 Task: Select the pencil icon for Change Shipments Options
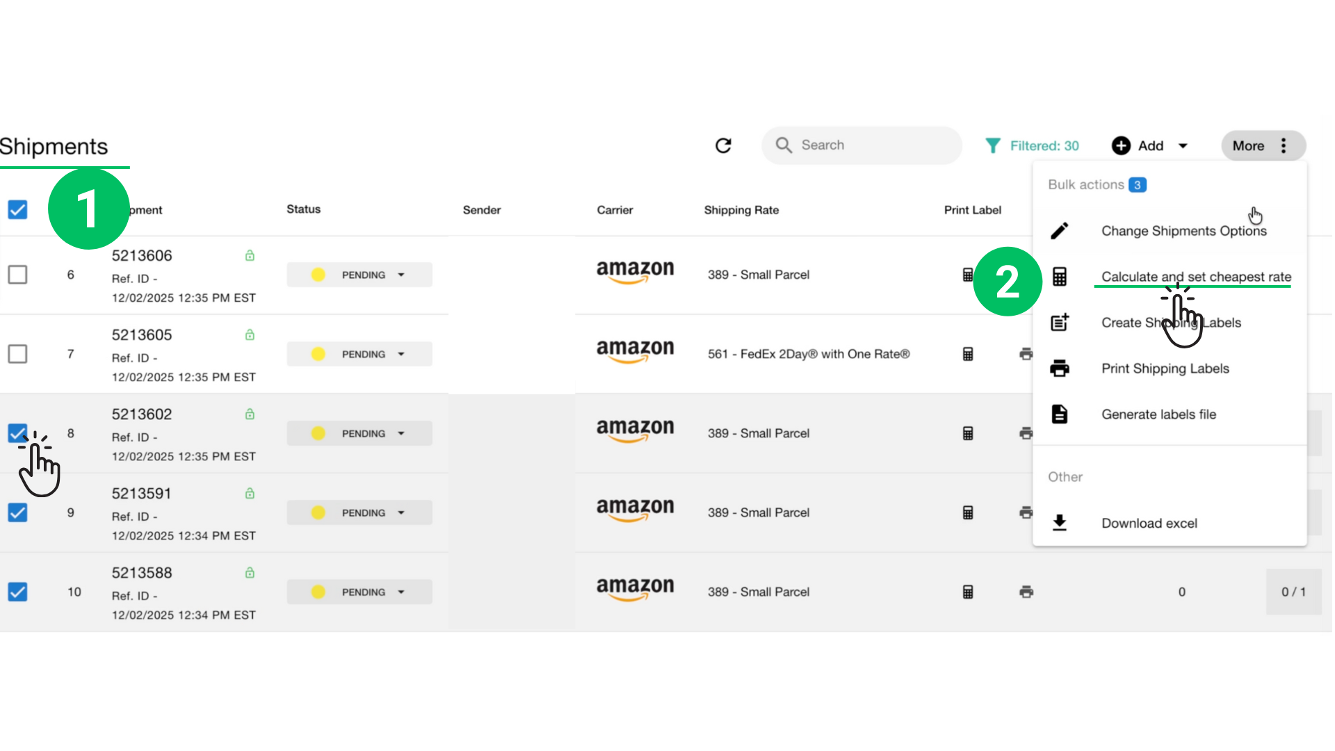(x=1060, y=230)
